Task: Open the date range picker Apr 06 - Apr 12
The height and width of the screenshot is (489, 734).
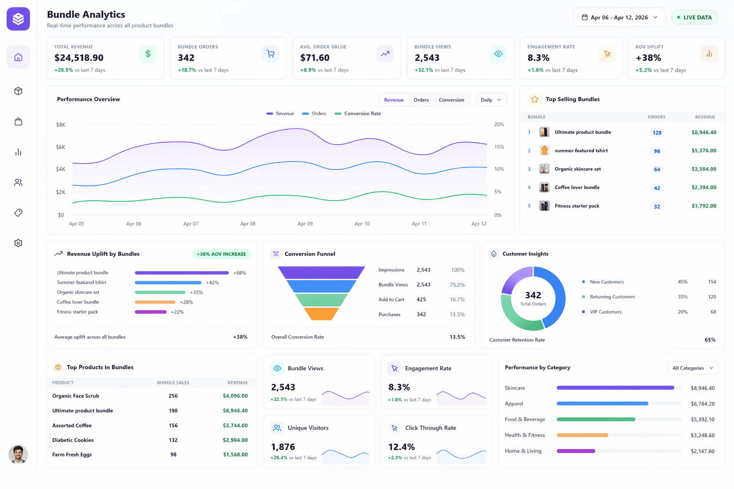Action: click(619, 17)
